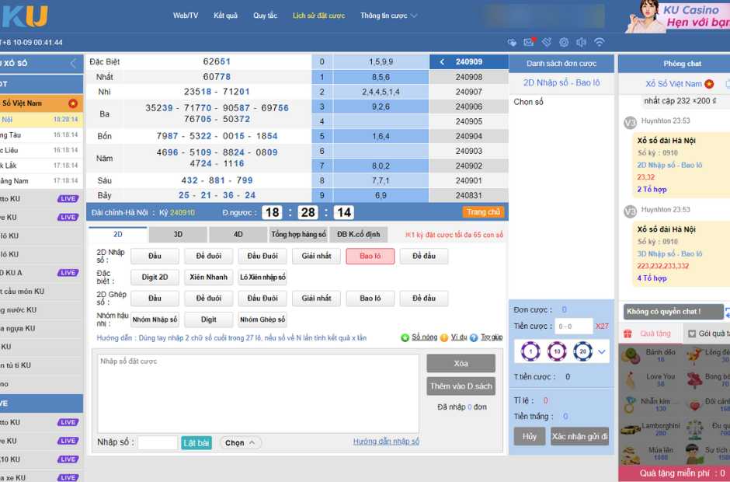Click the KU logo
730x482 pixels.
[x=24, y=16]
